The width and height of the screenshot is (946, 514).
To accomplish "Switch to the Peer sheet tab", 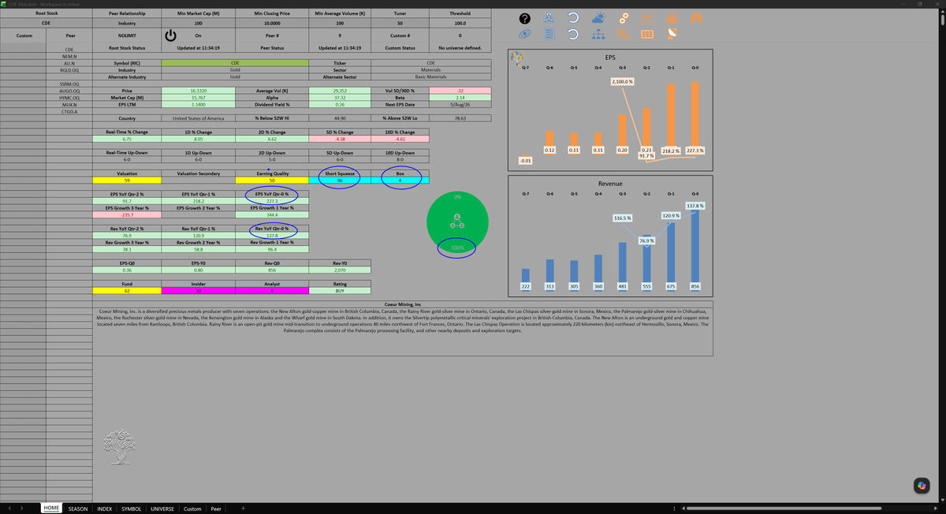I will click(x=216, y=508).
